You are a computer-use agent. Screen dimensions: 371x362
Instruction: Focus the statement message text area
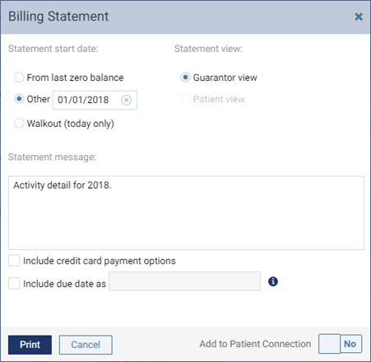(186, 213)
